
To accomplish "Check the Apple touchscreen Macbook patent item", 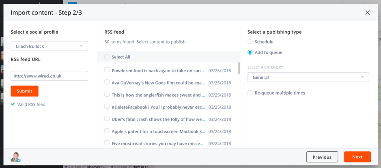I will tap(107, 131).
